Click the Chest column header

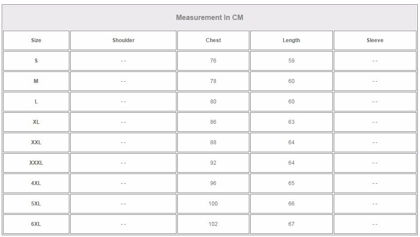point(213,40)
